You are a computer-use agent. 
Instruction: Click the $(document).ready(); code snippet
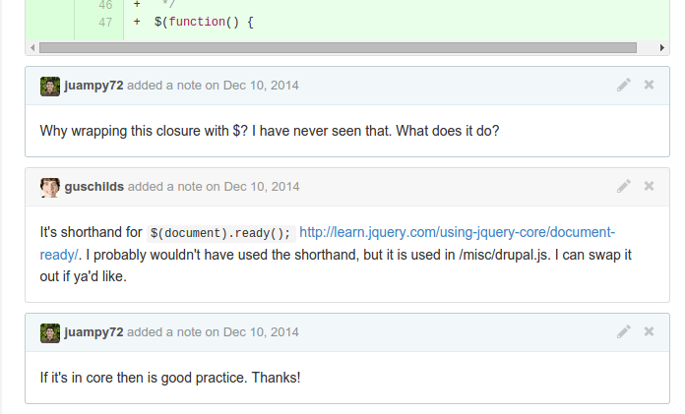click(x=220, y=233)
